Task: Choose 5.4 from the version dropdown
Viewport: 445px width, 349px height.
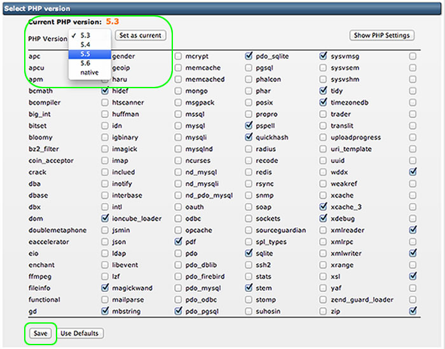Action: pyautogui.click(x=89, y=44)
